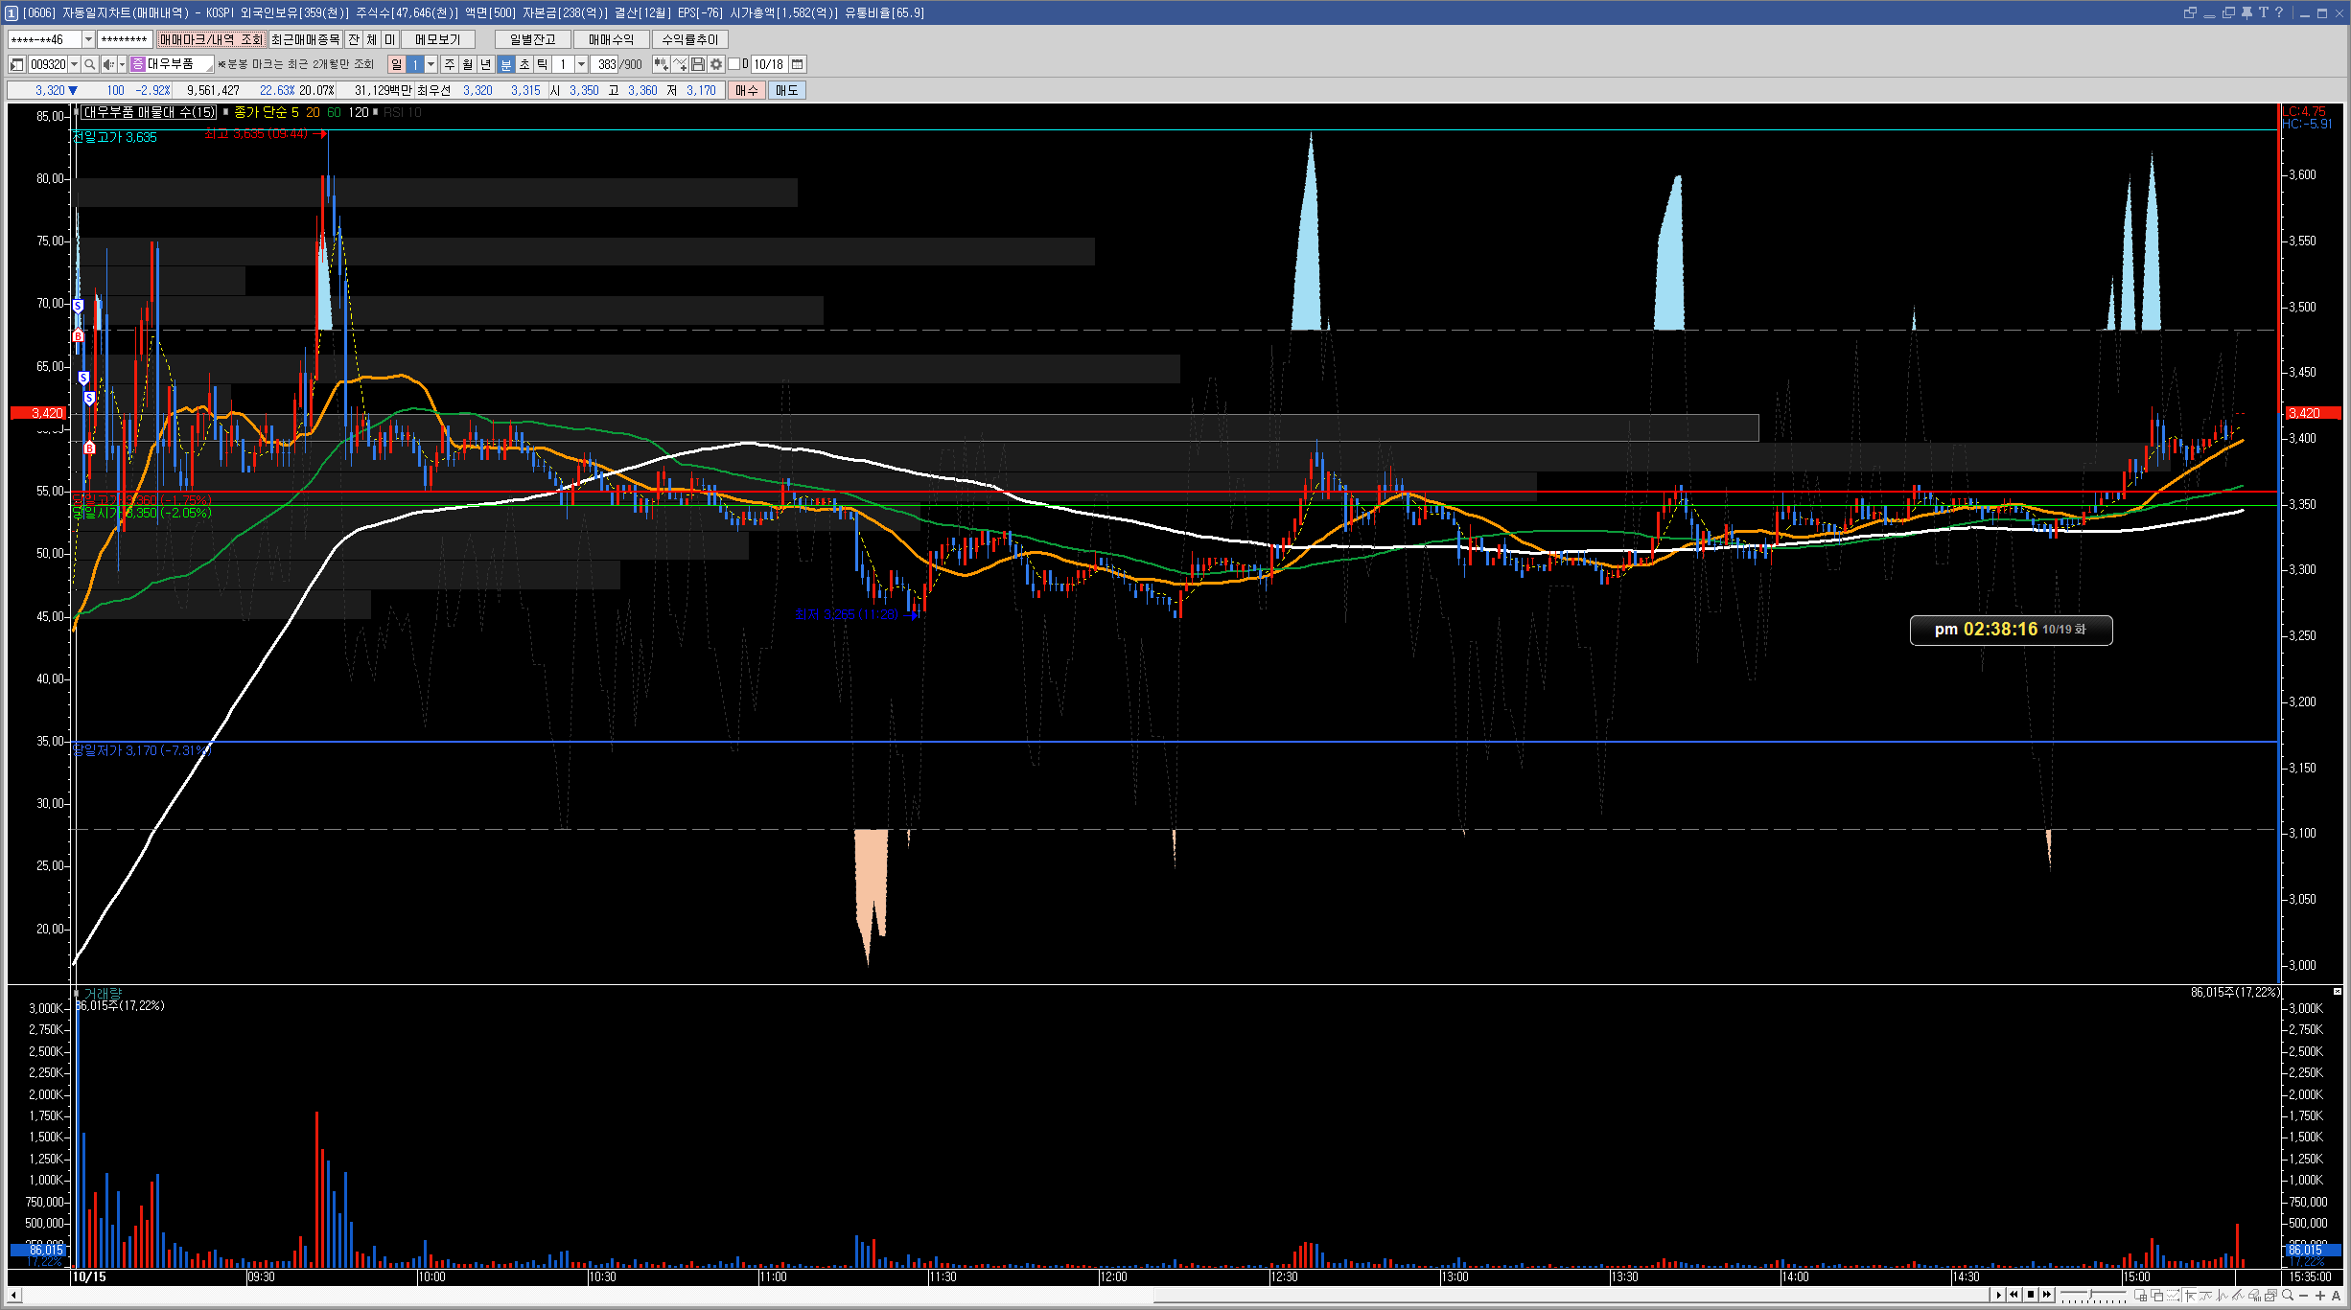Image resolution: width=2351 pixels, height=1310 pixels.
Task: Click the fast-forward chart button
Action: tap(2046, 1295)
